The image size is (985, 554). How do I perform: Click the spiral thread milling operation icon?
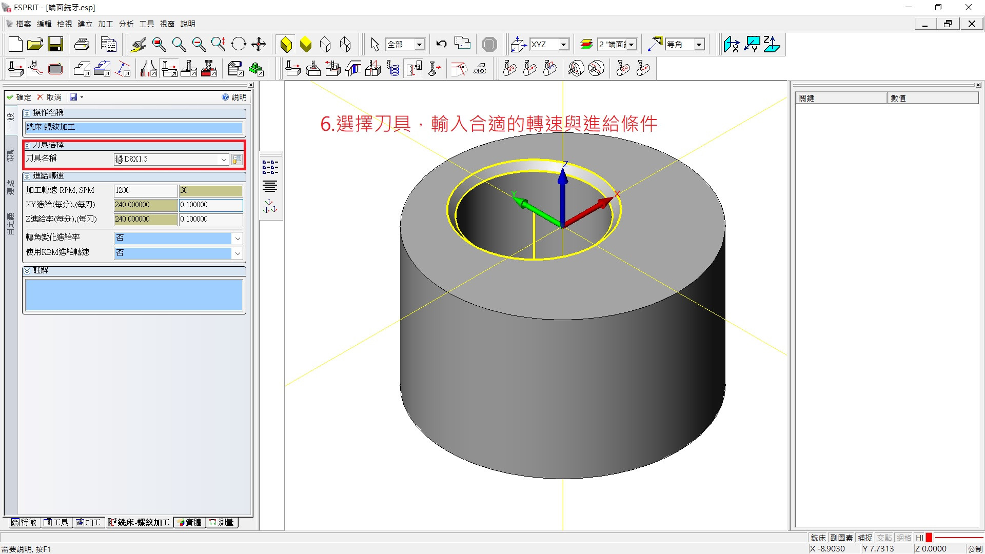393,69
